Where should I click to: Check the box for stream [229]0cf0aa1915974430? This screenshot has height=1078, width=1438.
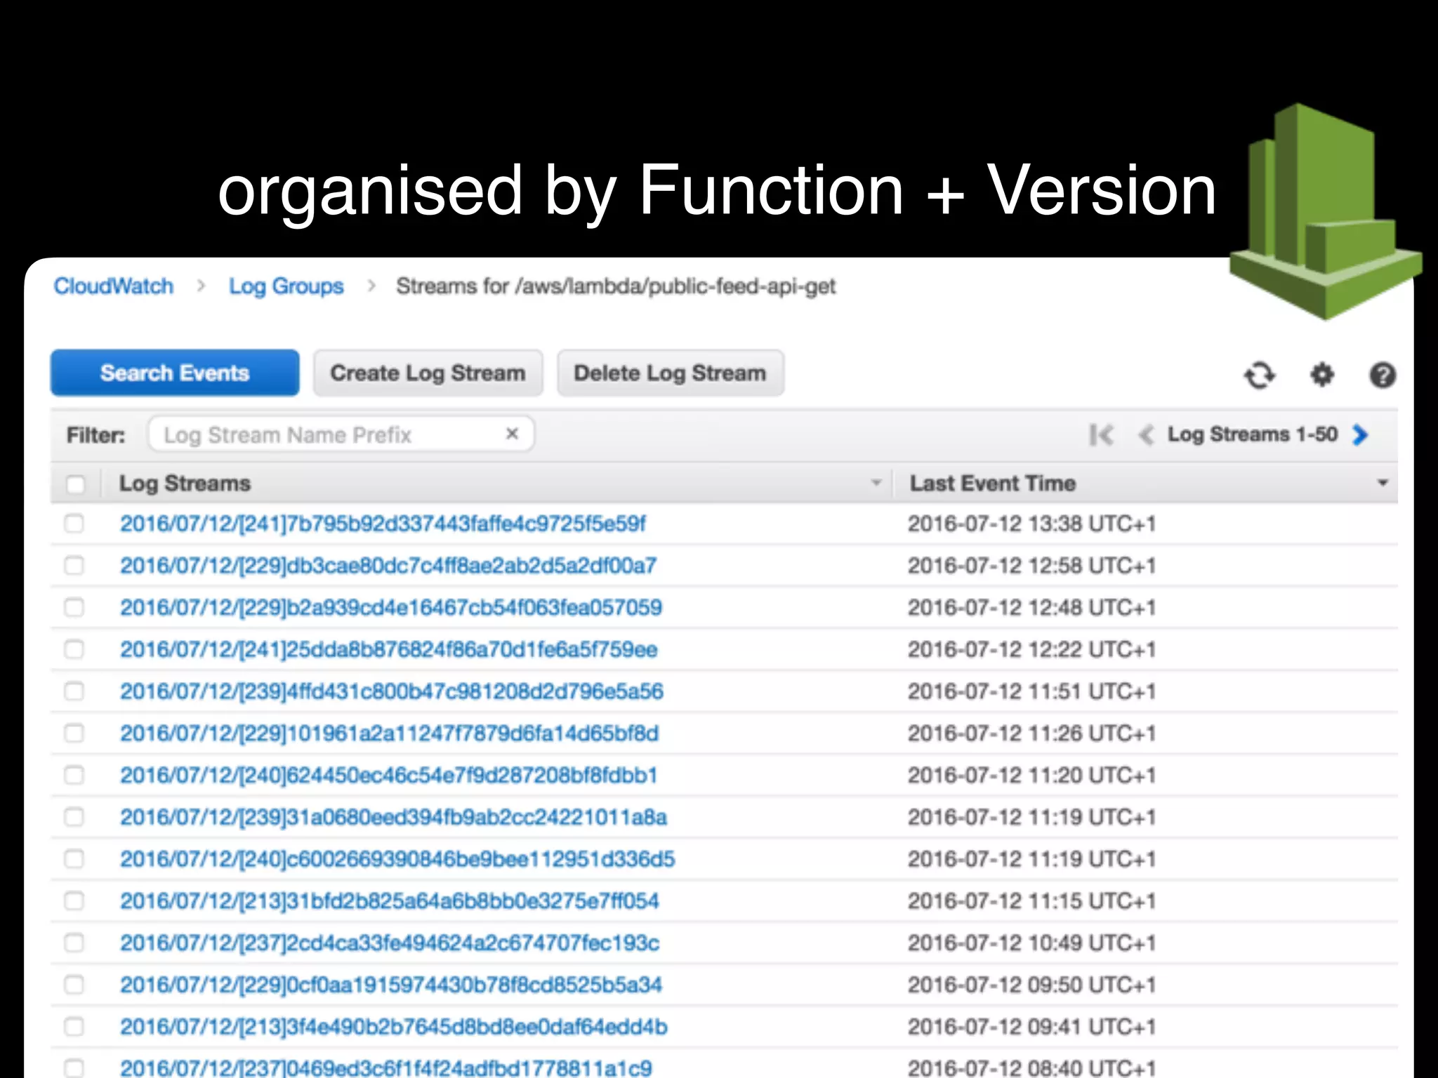74,985
